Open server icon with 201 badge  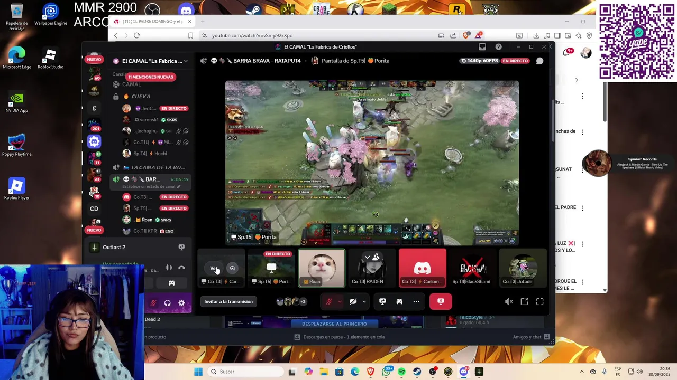94,125
